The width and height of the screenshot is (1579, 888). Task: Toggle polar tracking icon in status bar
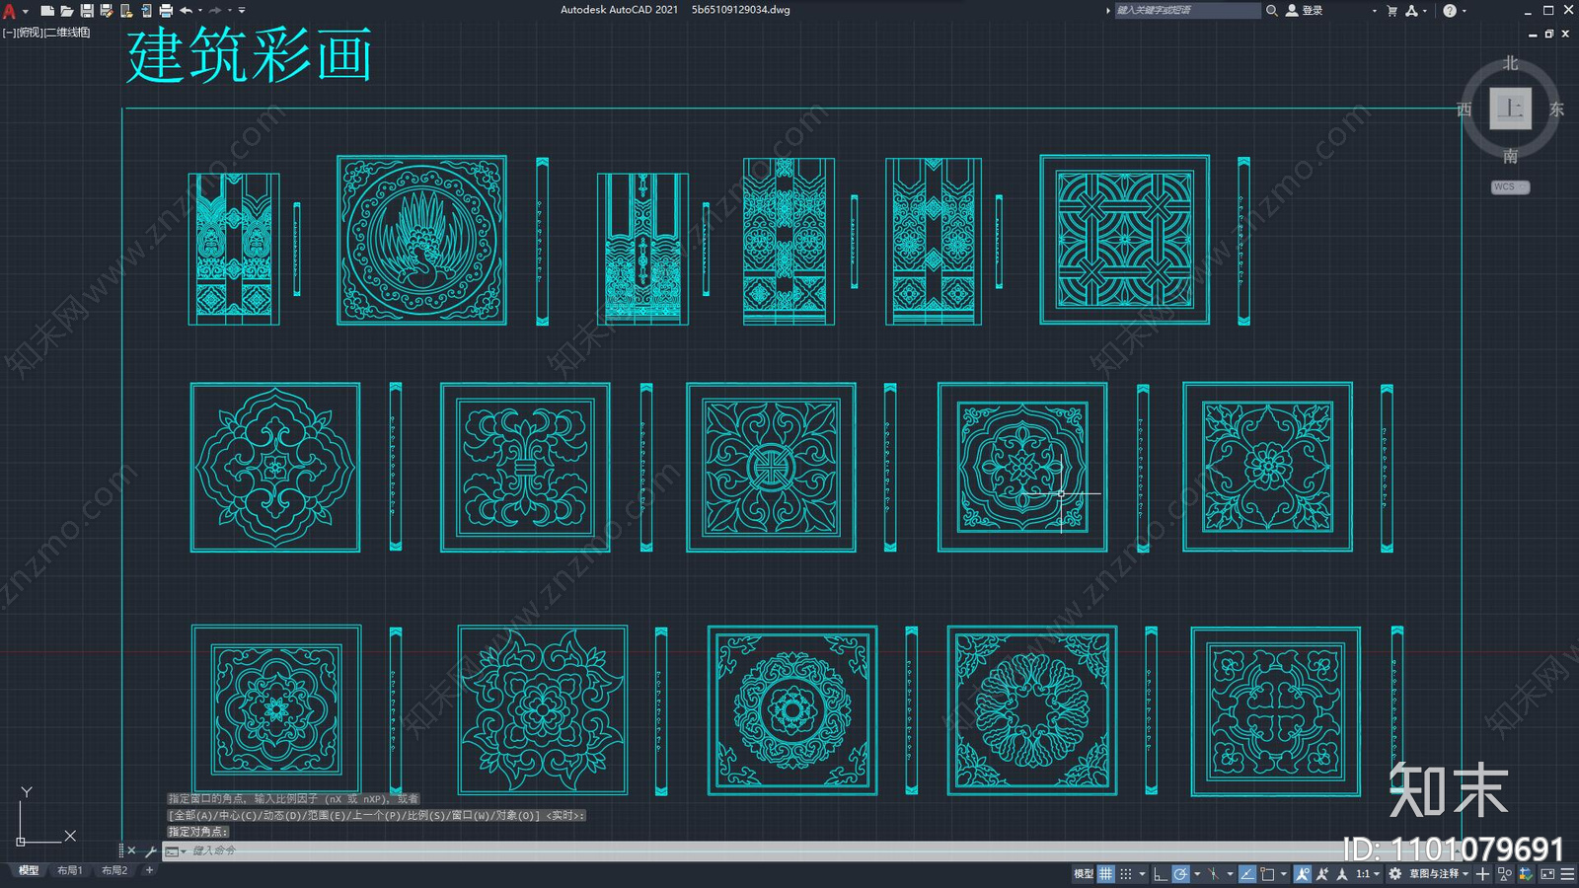point(1180,873)
